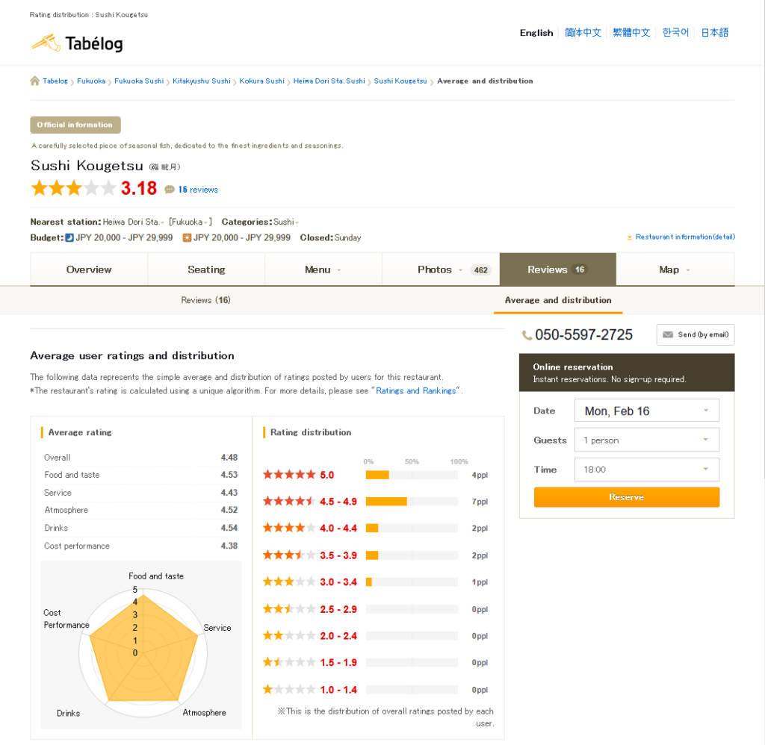Click the restaurant information detail arrow icon
Viewport: 765px width, 745px height.
(630, 237)
